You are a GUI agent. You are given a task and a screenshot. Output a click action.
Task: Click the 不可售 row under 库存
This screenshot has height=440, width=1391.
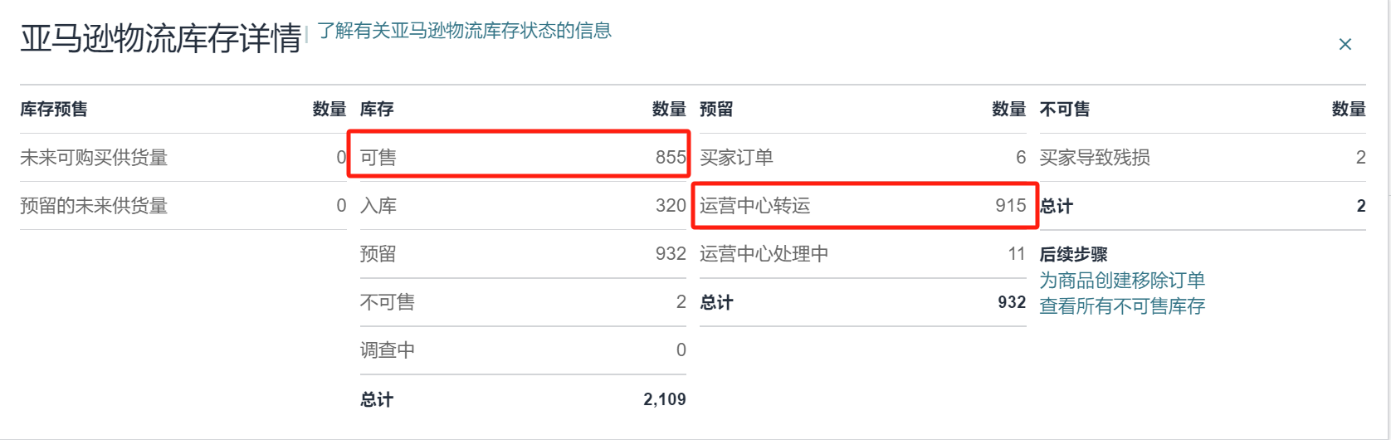coord(523,301)
